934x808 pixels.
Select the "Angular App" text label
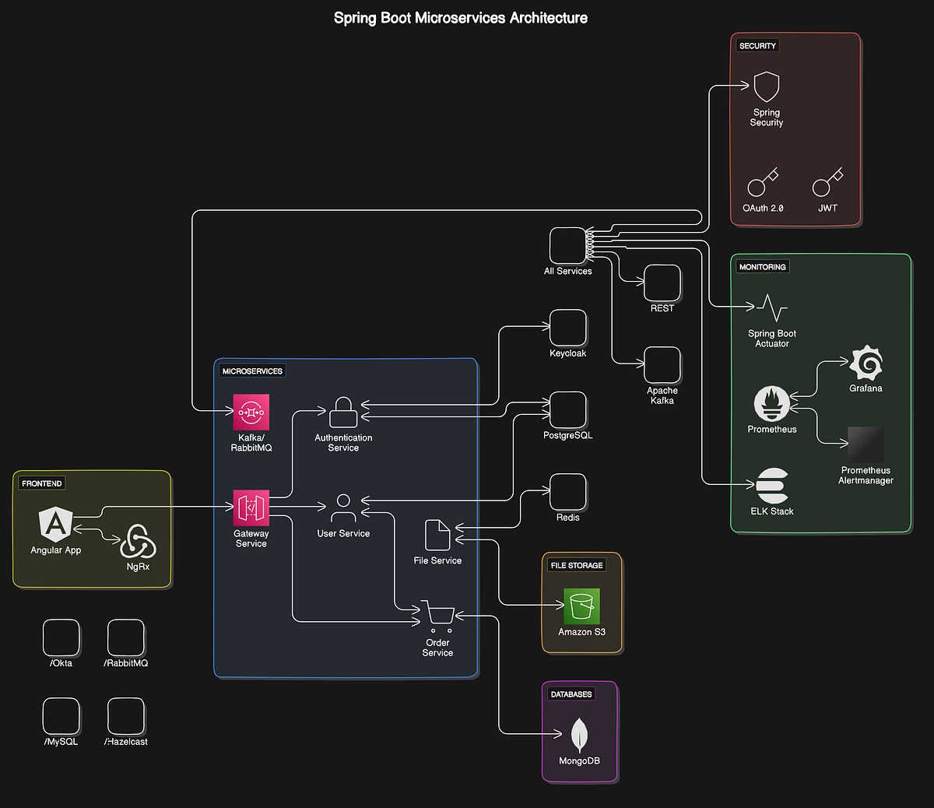click(56, 550)
